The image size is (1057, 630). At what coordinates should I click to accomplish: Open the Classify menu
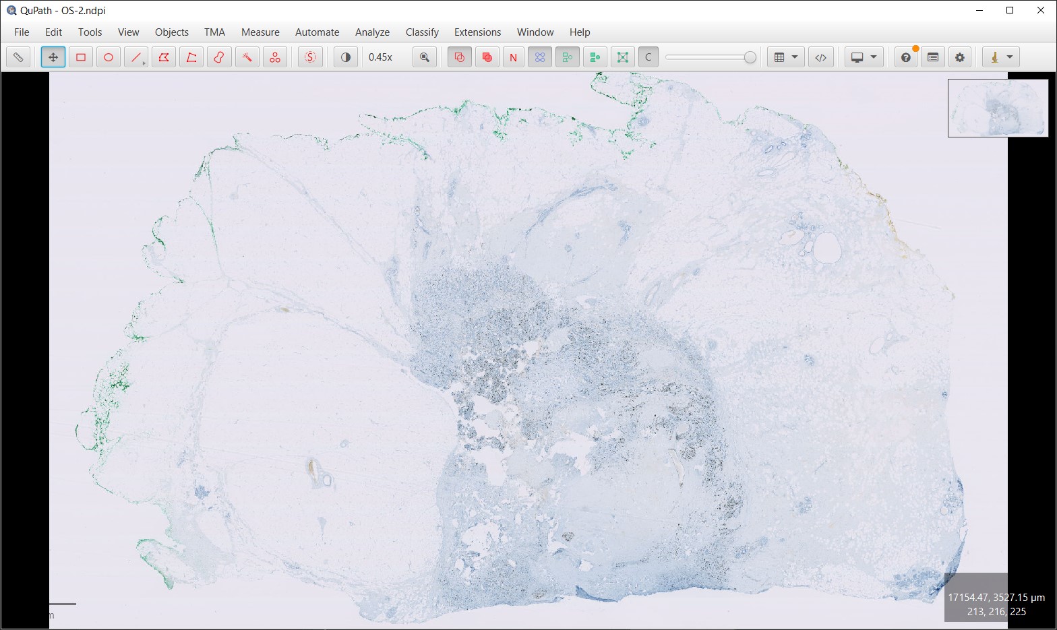(x=422, y=32)
